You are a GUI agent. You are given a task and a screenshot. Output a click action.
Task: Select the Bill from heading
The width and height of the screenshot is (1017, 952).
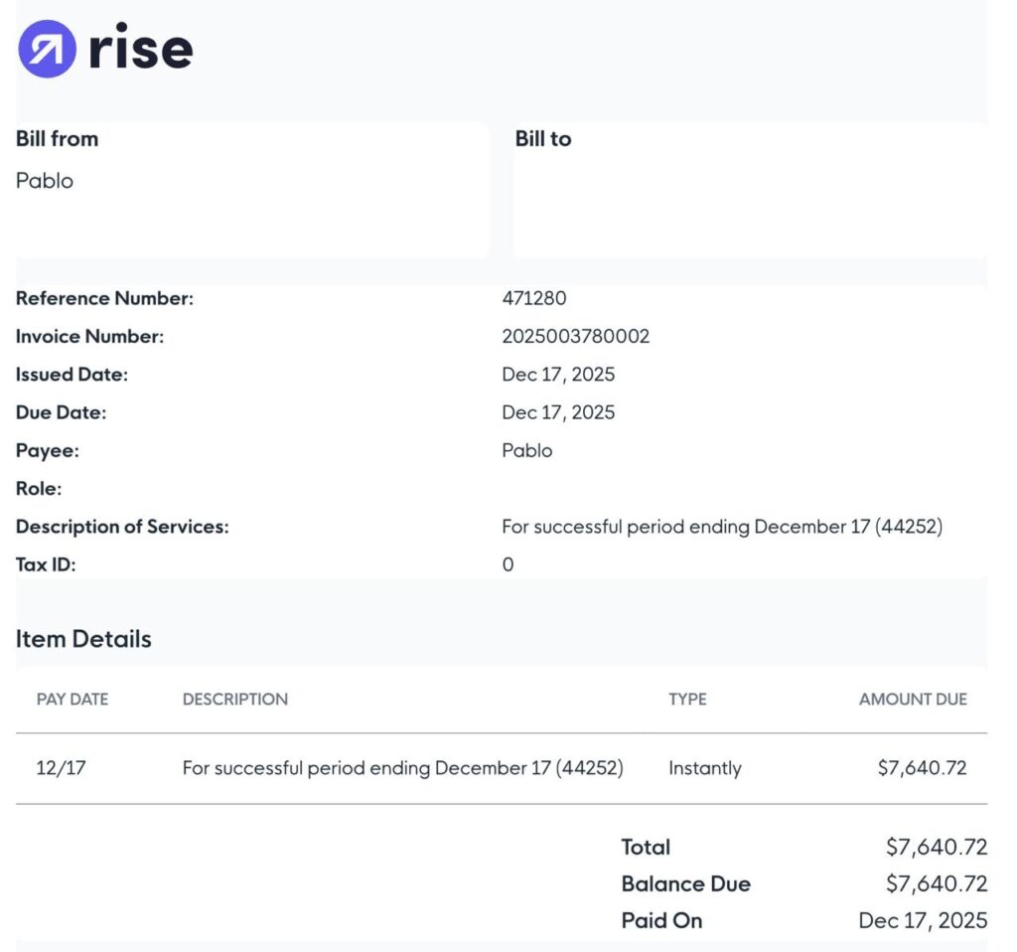click(x=57, y=139)
